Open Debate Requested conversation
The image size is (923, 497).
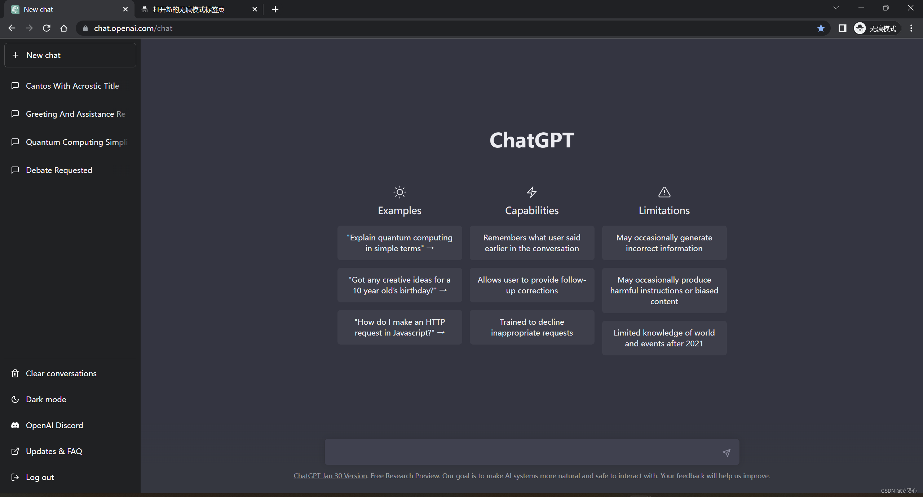click(70, 170)
